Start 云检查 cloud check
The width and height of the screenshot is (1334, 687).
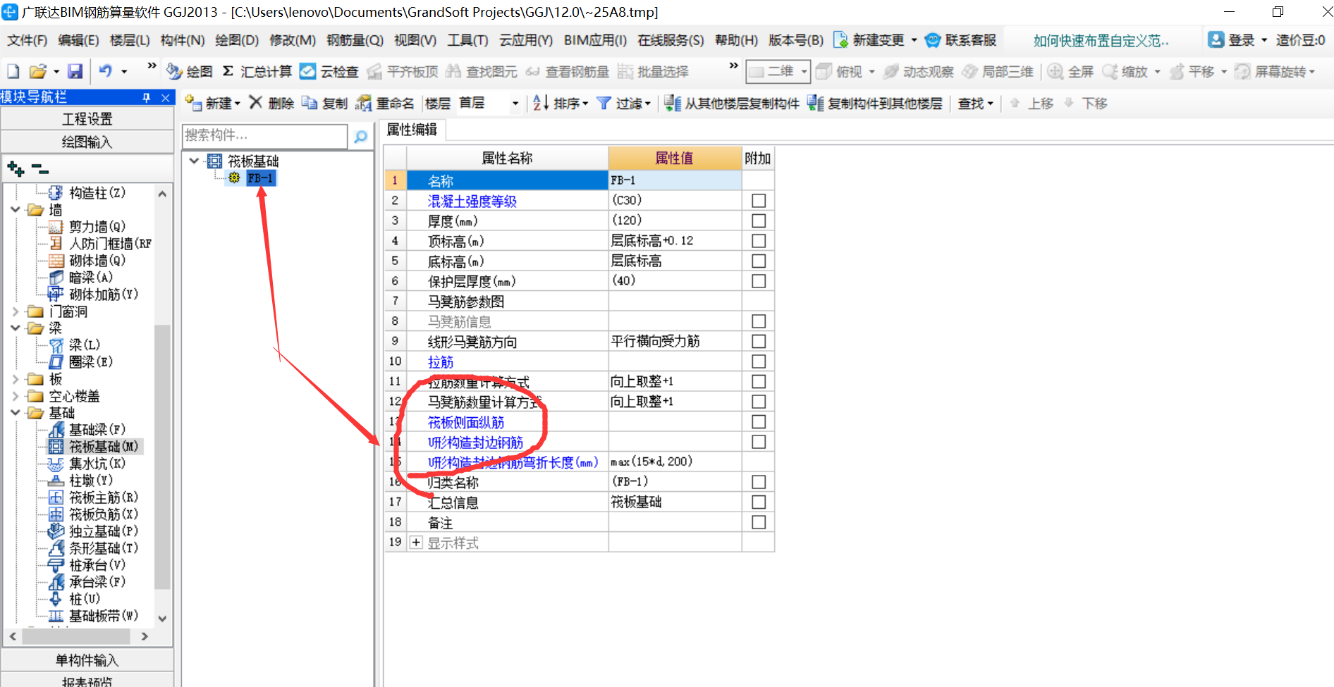[x=329, y=71]
